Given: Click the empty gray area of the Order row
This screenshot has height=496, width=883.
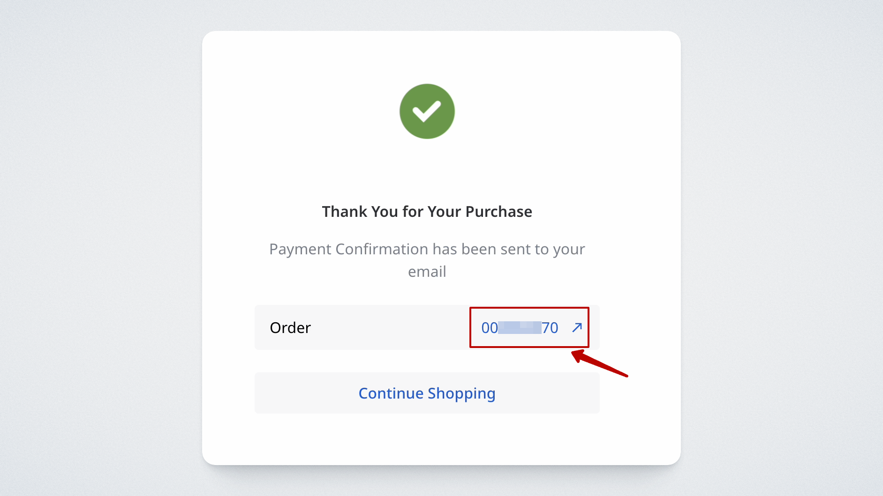Looking at the screenshot, I should pyautogui.click(x=389, y=328).
